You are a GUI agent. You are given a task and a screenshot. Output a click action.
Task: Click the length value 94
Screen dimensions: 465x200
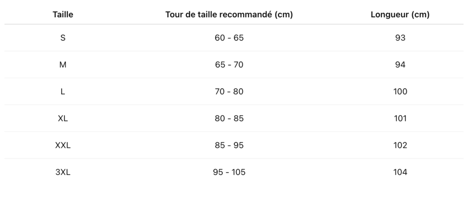point(400,64)
